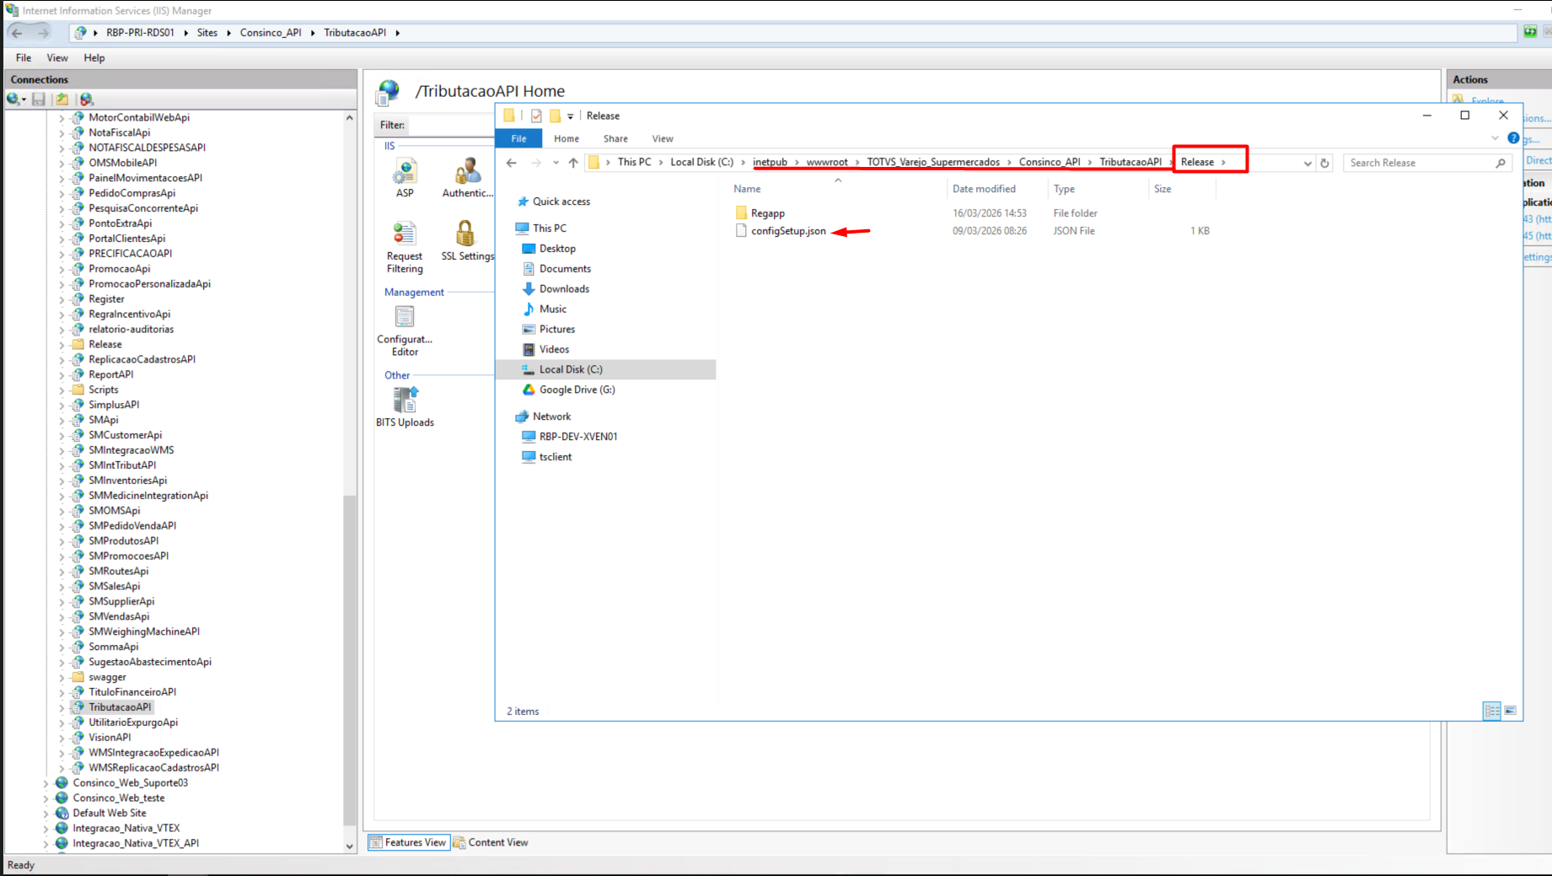Click the Search Release input field
Image resolution: width=1552 pixels, height=876 pixels.
tap(1420, 163)
